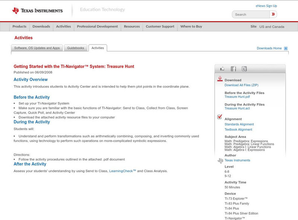Click the 'TI-83 Plus Family' device entry
Viewport: 298px width, 220px height.
click(237, 204)
